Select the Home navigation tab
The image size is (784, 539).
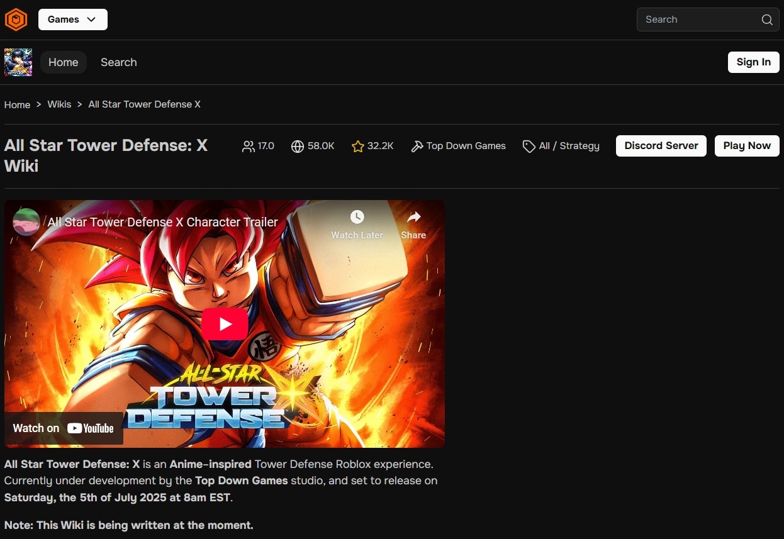click(63, 62)
